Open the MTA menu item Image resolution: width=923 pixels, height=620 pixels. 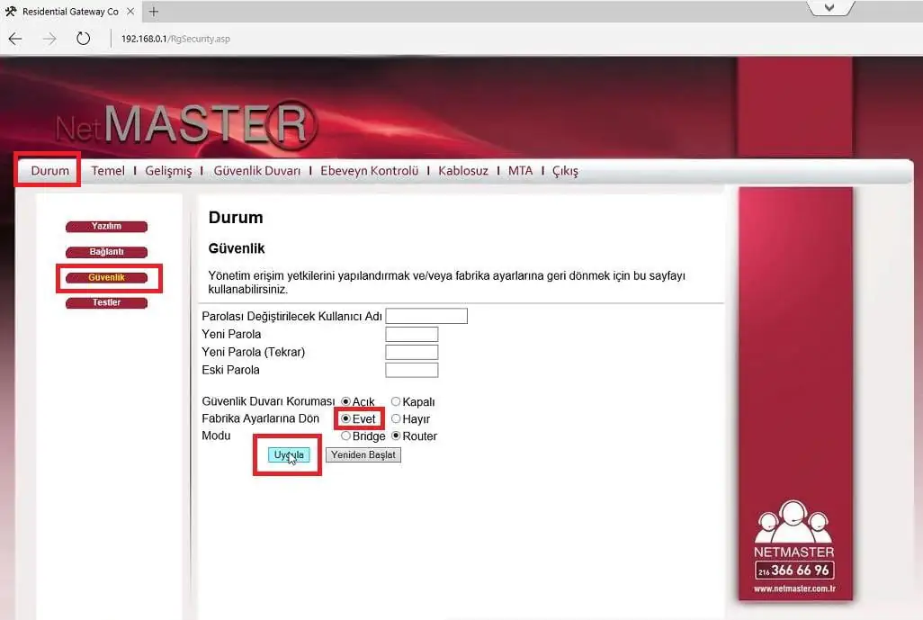coord(520,170)
